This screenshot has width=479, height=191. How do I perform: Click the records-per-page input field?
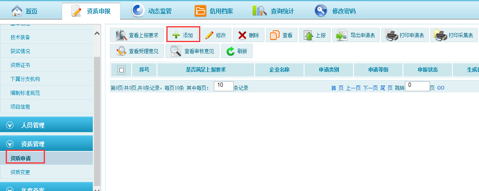(223, 86)
